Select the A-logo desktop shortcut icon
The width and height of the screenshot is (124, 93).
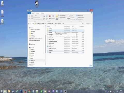pyautogui.click(x=37, y=4)
